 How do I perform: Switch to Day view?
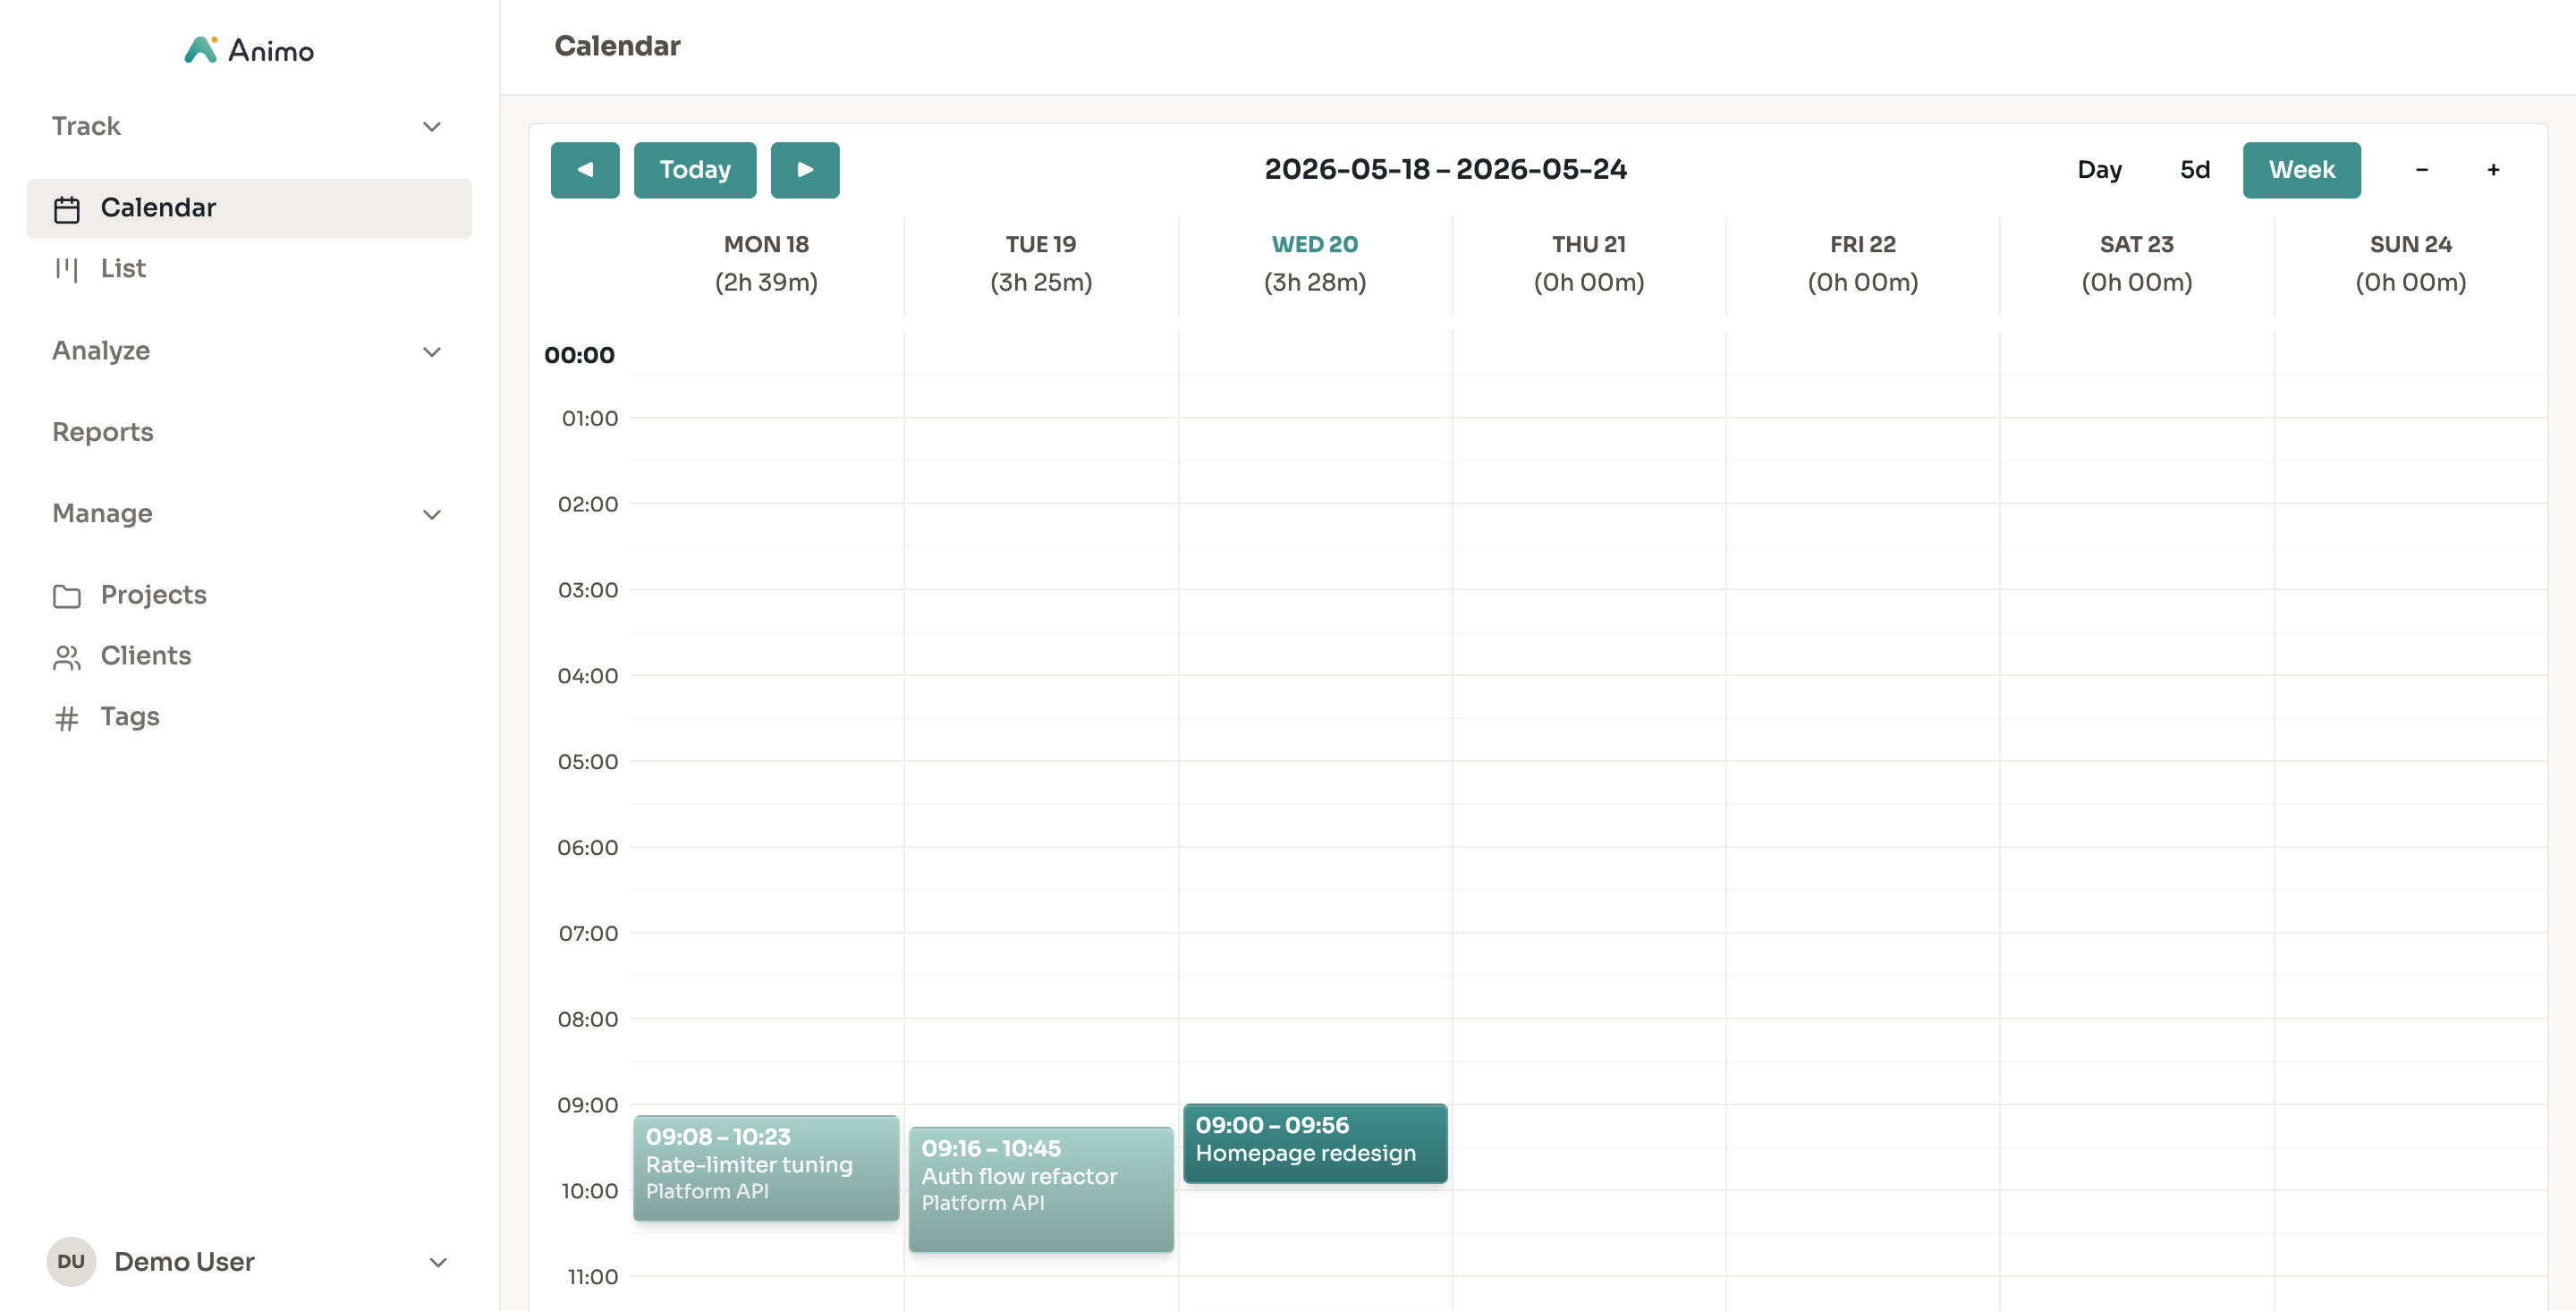point(2099,170)
